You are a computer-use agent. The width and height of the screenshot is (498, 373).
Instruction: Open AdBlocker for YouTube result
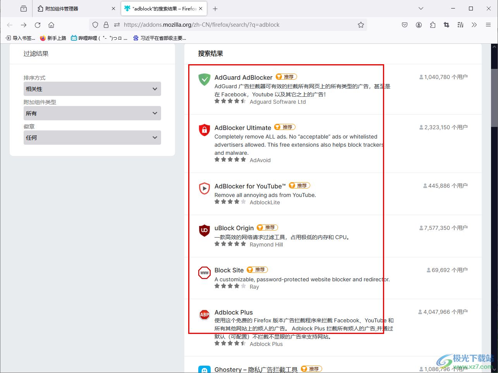250,186
